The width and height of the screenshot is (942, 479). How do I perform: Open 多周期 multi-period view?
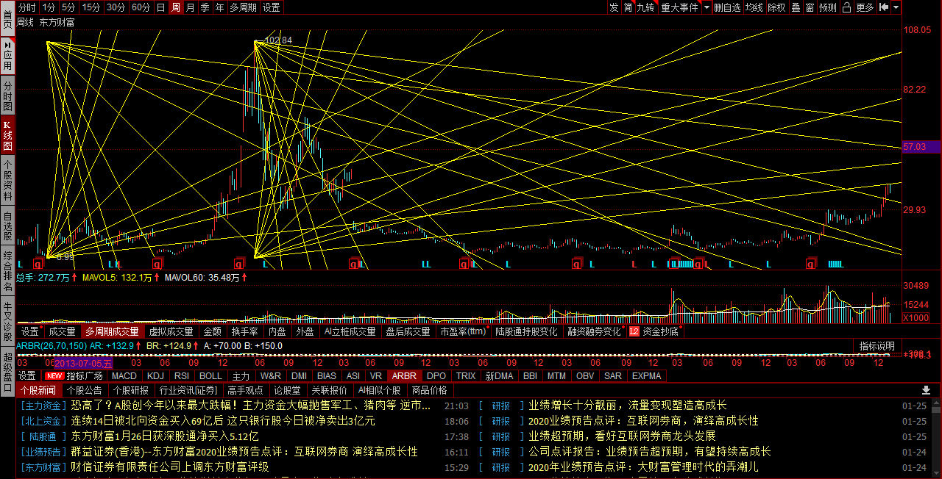point(244,7)
